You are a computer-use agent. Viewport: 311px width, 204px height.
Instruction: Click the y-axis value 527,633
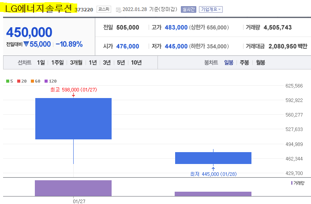[294, 129]
